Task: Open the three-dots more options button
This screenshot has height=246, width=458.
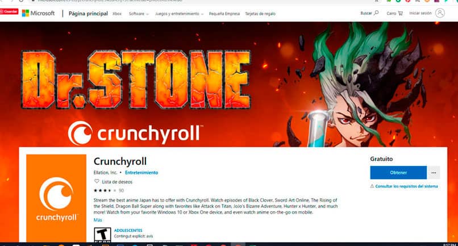Action: 434,173
